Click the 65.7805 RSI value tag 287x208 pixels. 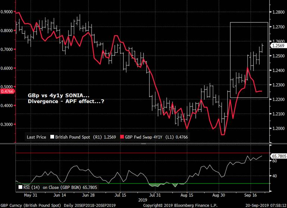278,156
